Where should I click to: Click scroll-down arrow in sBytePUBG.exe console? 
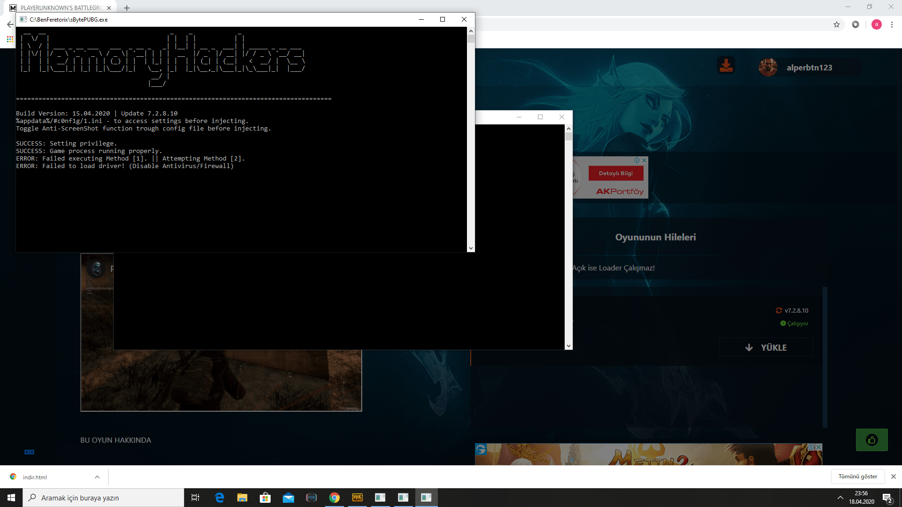(471, 248)
